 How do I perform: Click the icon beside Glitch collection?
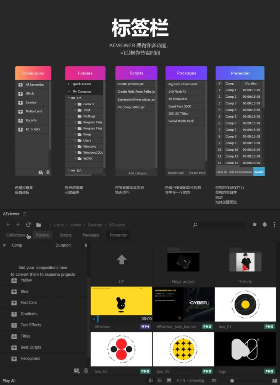click(x=21, y=94)
